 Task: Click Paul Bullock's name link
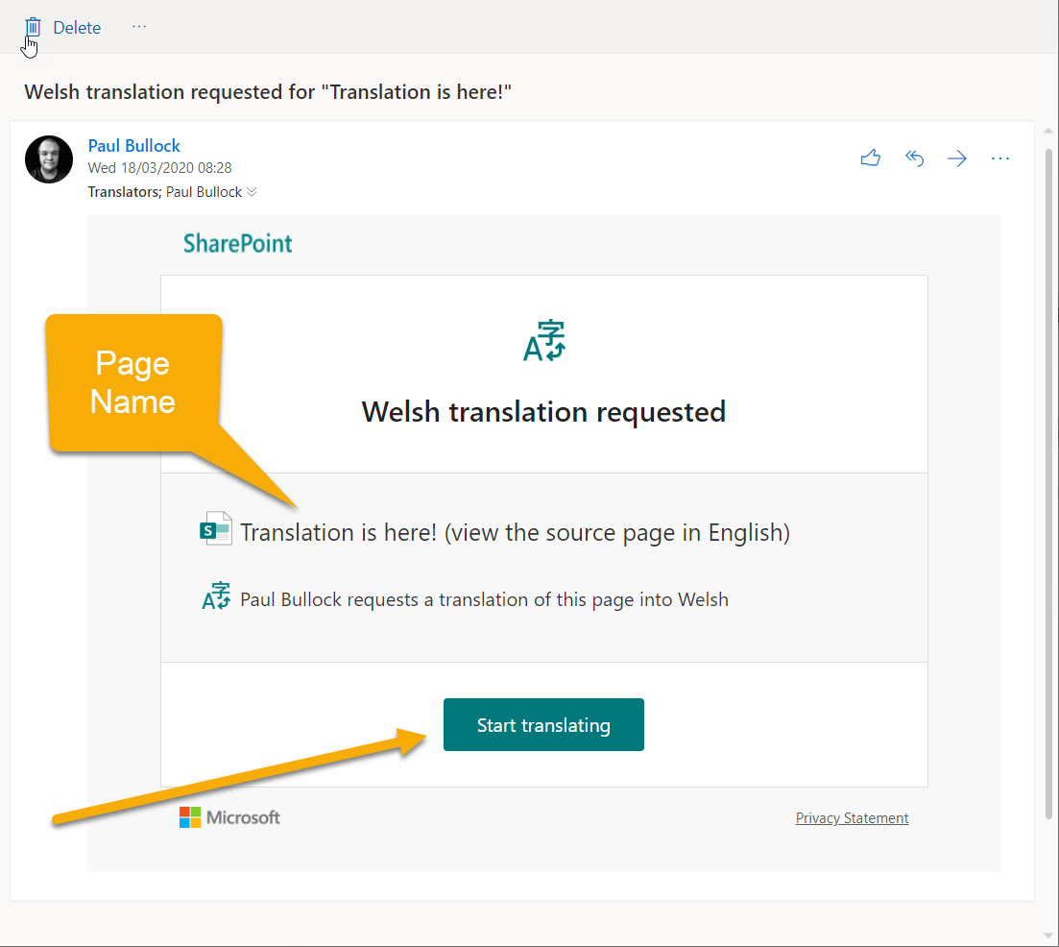coord(133,145)
